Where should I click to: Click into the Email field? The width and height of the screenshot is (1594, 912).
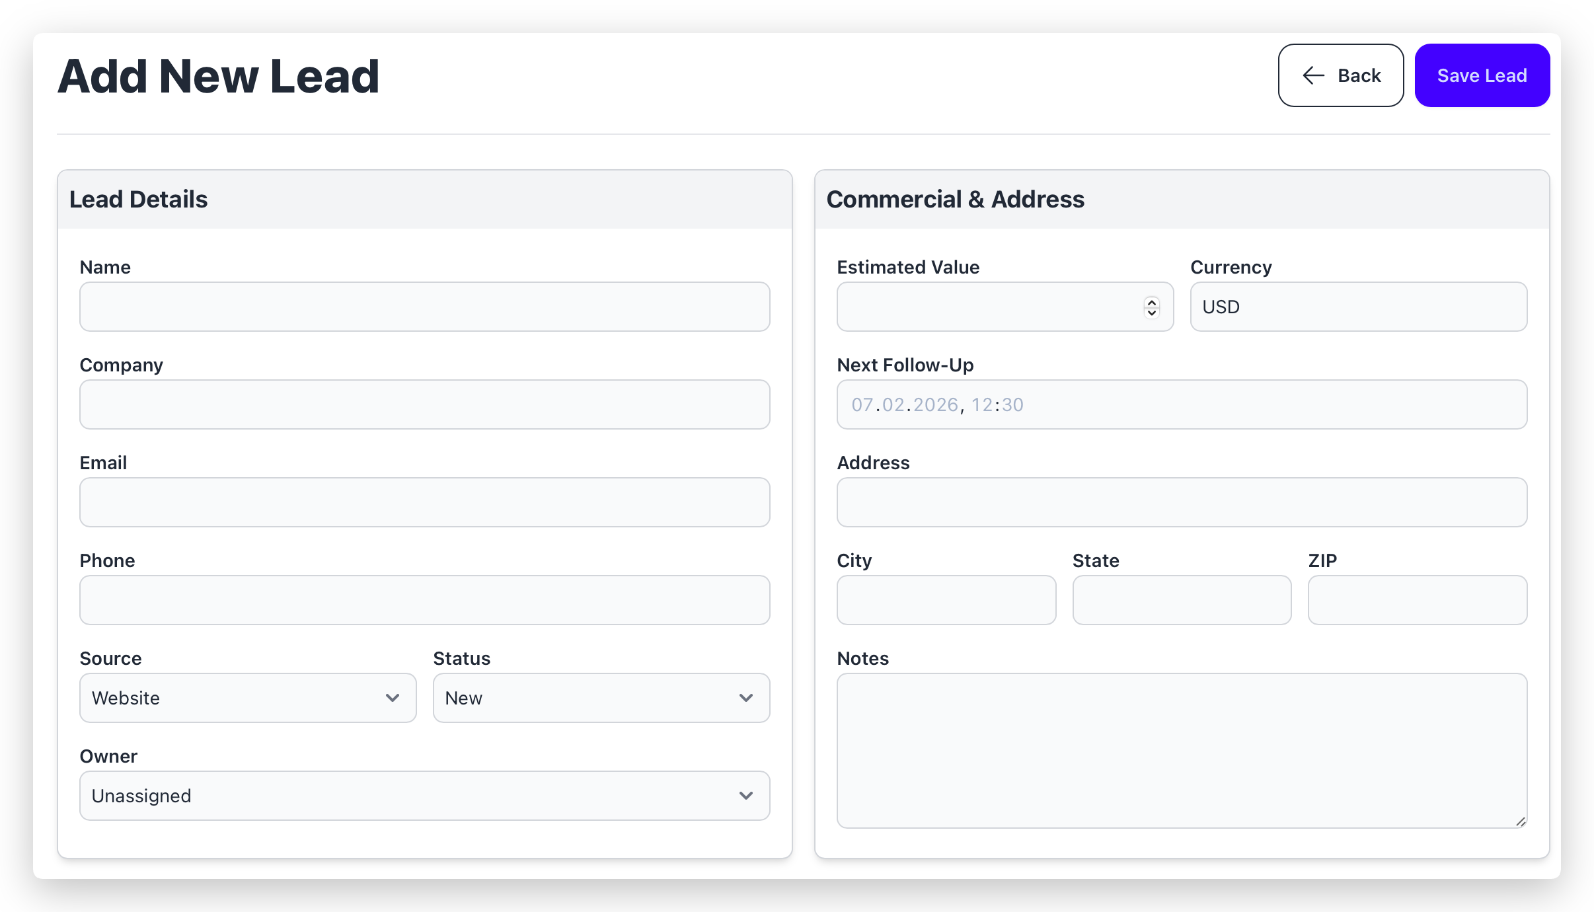tap(424, 502)
